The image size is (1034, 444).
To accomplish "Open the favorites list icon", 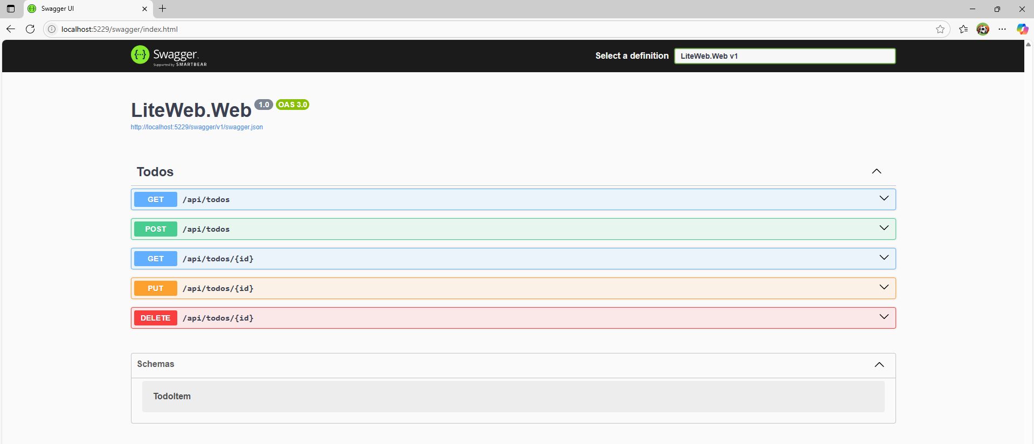I will [963, 29].
